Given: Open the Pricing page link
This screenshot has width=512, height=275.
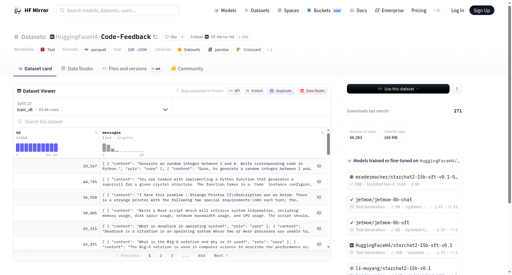Looking at the screenshot, I should pos(419,11).
